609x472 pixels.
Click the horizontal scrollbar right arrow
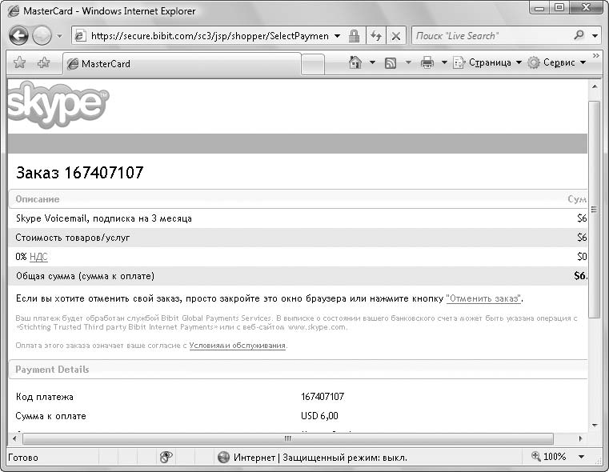click(580, 438)
